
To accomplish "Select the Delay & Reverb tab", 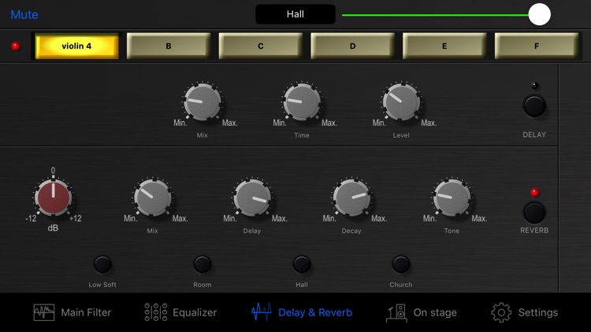I will click(x=302, y=312).
